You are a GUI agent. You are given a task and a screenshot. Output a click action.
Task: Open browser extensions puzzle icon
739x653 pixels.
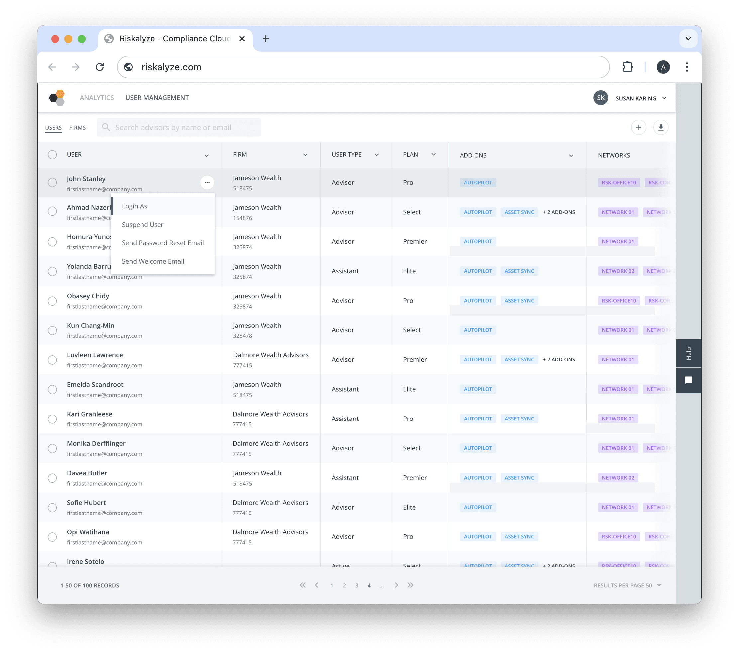click(x=628, y=67)
